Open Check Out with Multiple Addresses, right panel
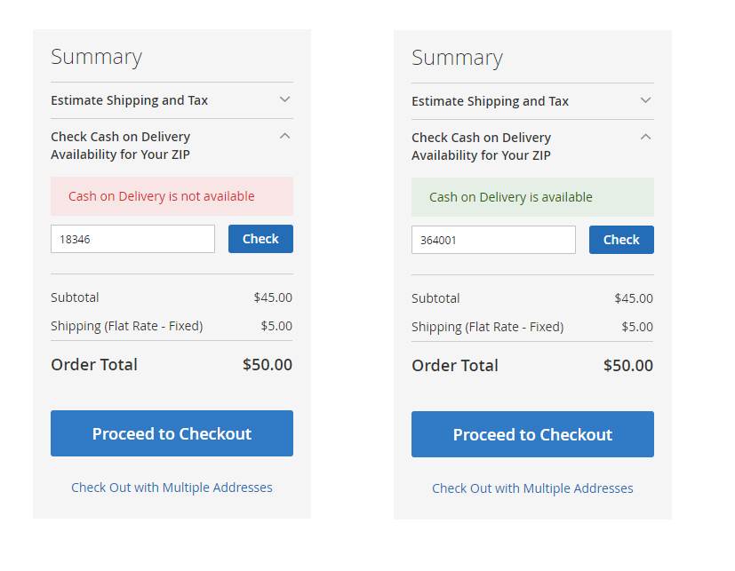The height and width of the screenshot is (571, 735). tap(532, 488)
